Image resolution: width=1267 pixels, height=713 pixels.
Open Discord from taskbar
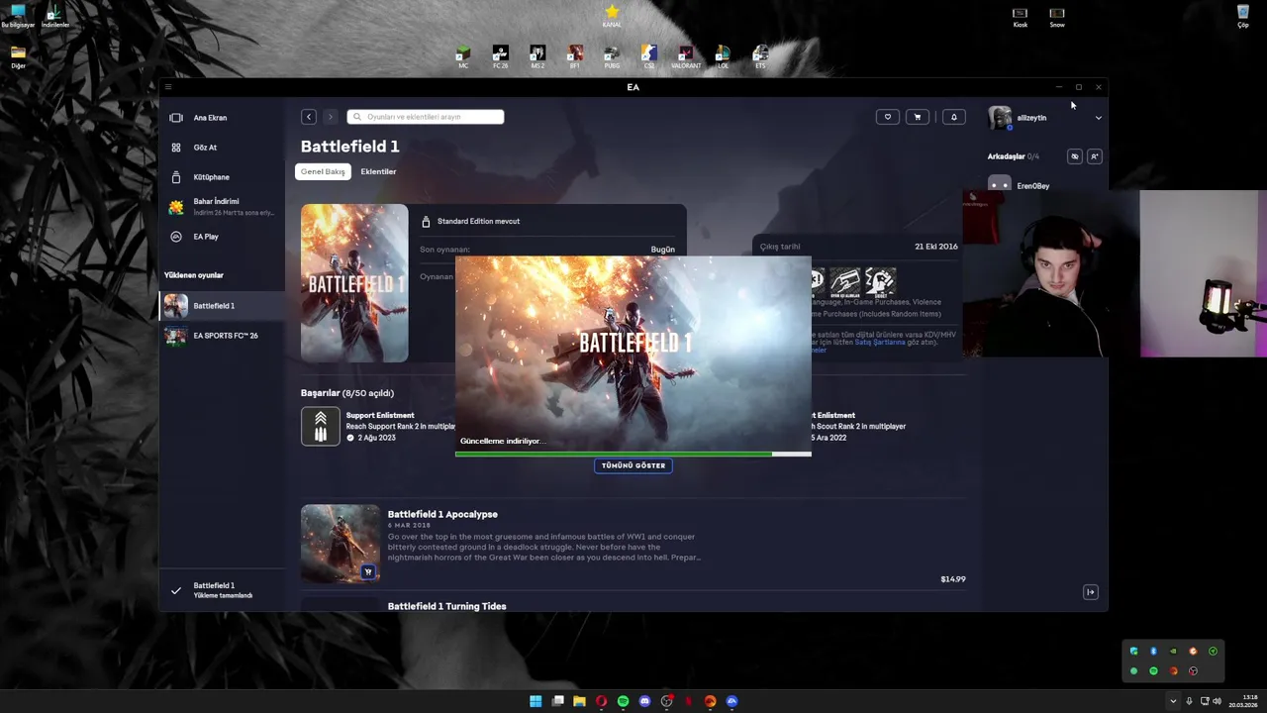click(644, 701)
